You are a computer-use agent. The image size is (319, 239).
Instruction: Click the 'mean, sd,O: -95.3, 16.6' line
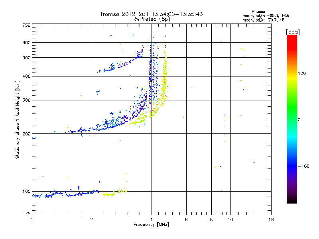(x=266, y=16)
